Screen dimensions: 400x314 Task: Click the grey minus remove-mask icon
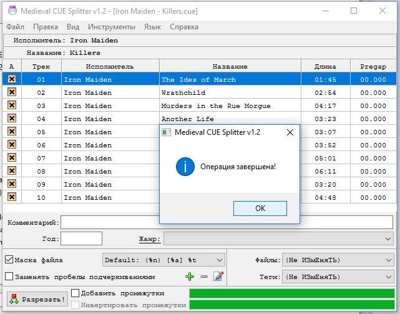click(204, 277)
